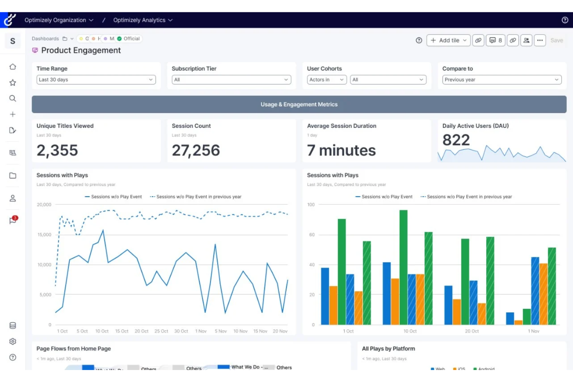Copy the dashboard link icon
The width and height of the screenshot is (573, 382).
click(479, 40)
